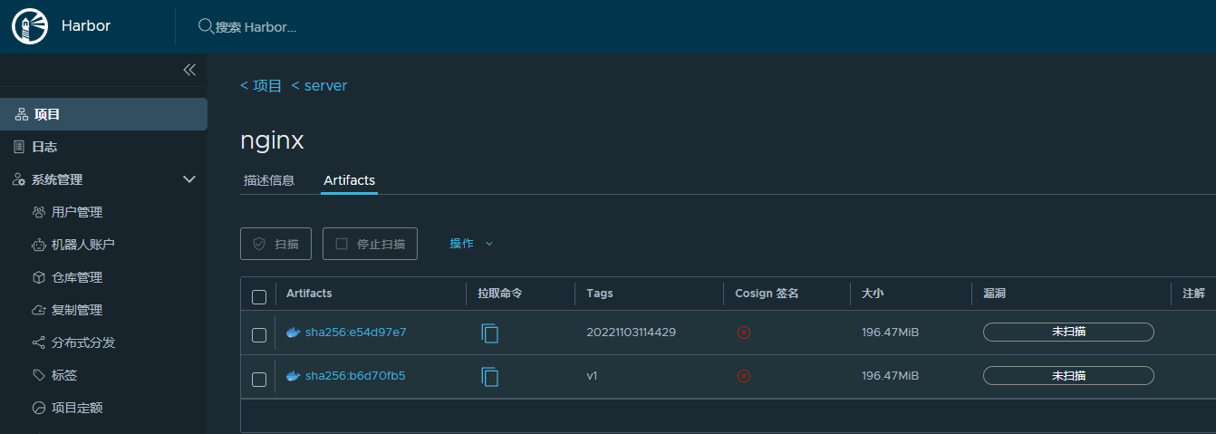Click the 仓库管理 registry cube icon
The image size is (1216, 434).
click(x=39, y=277)
